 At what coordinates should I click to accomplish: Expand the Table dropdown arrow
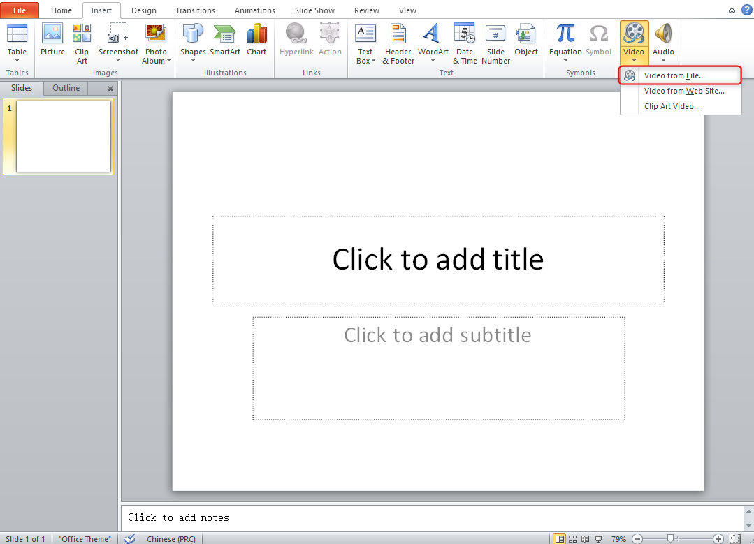17,61
